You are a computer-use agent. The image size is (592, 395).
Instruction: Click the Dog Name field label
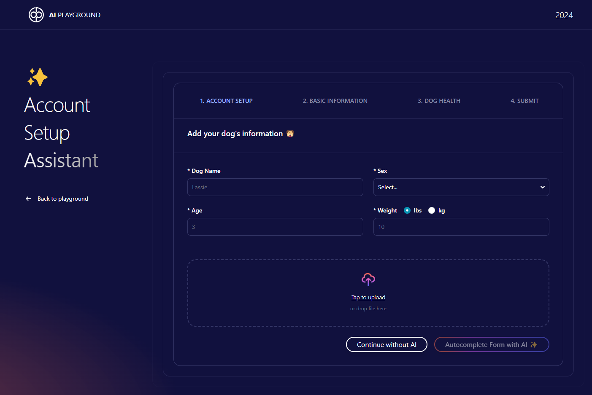coord(204,171)
